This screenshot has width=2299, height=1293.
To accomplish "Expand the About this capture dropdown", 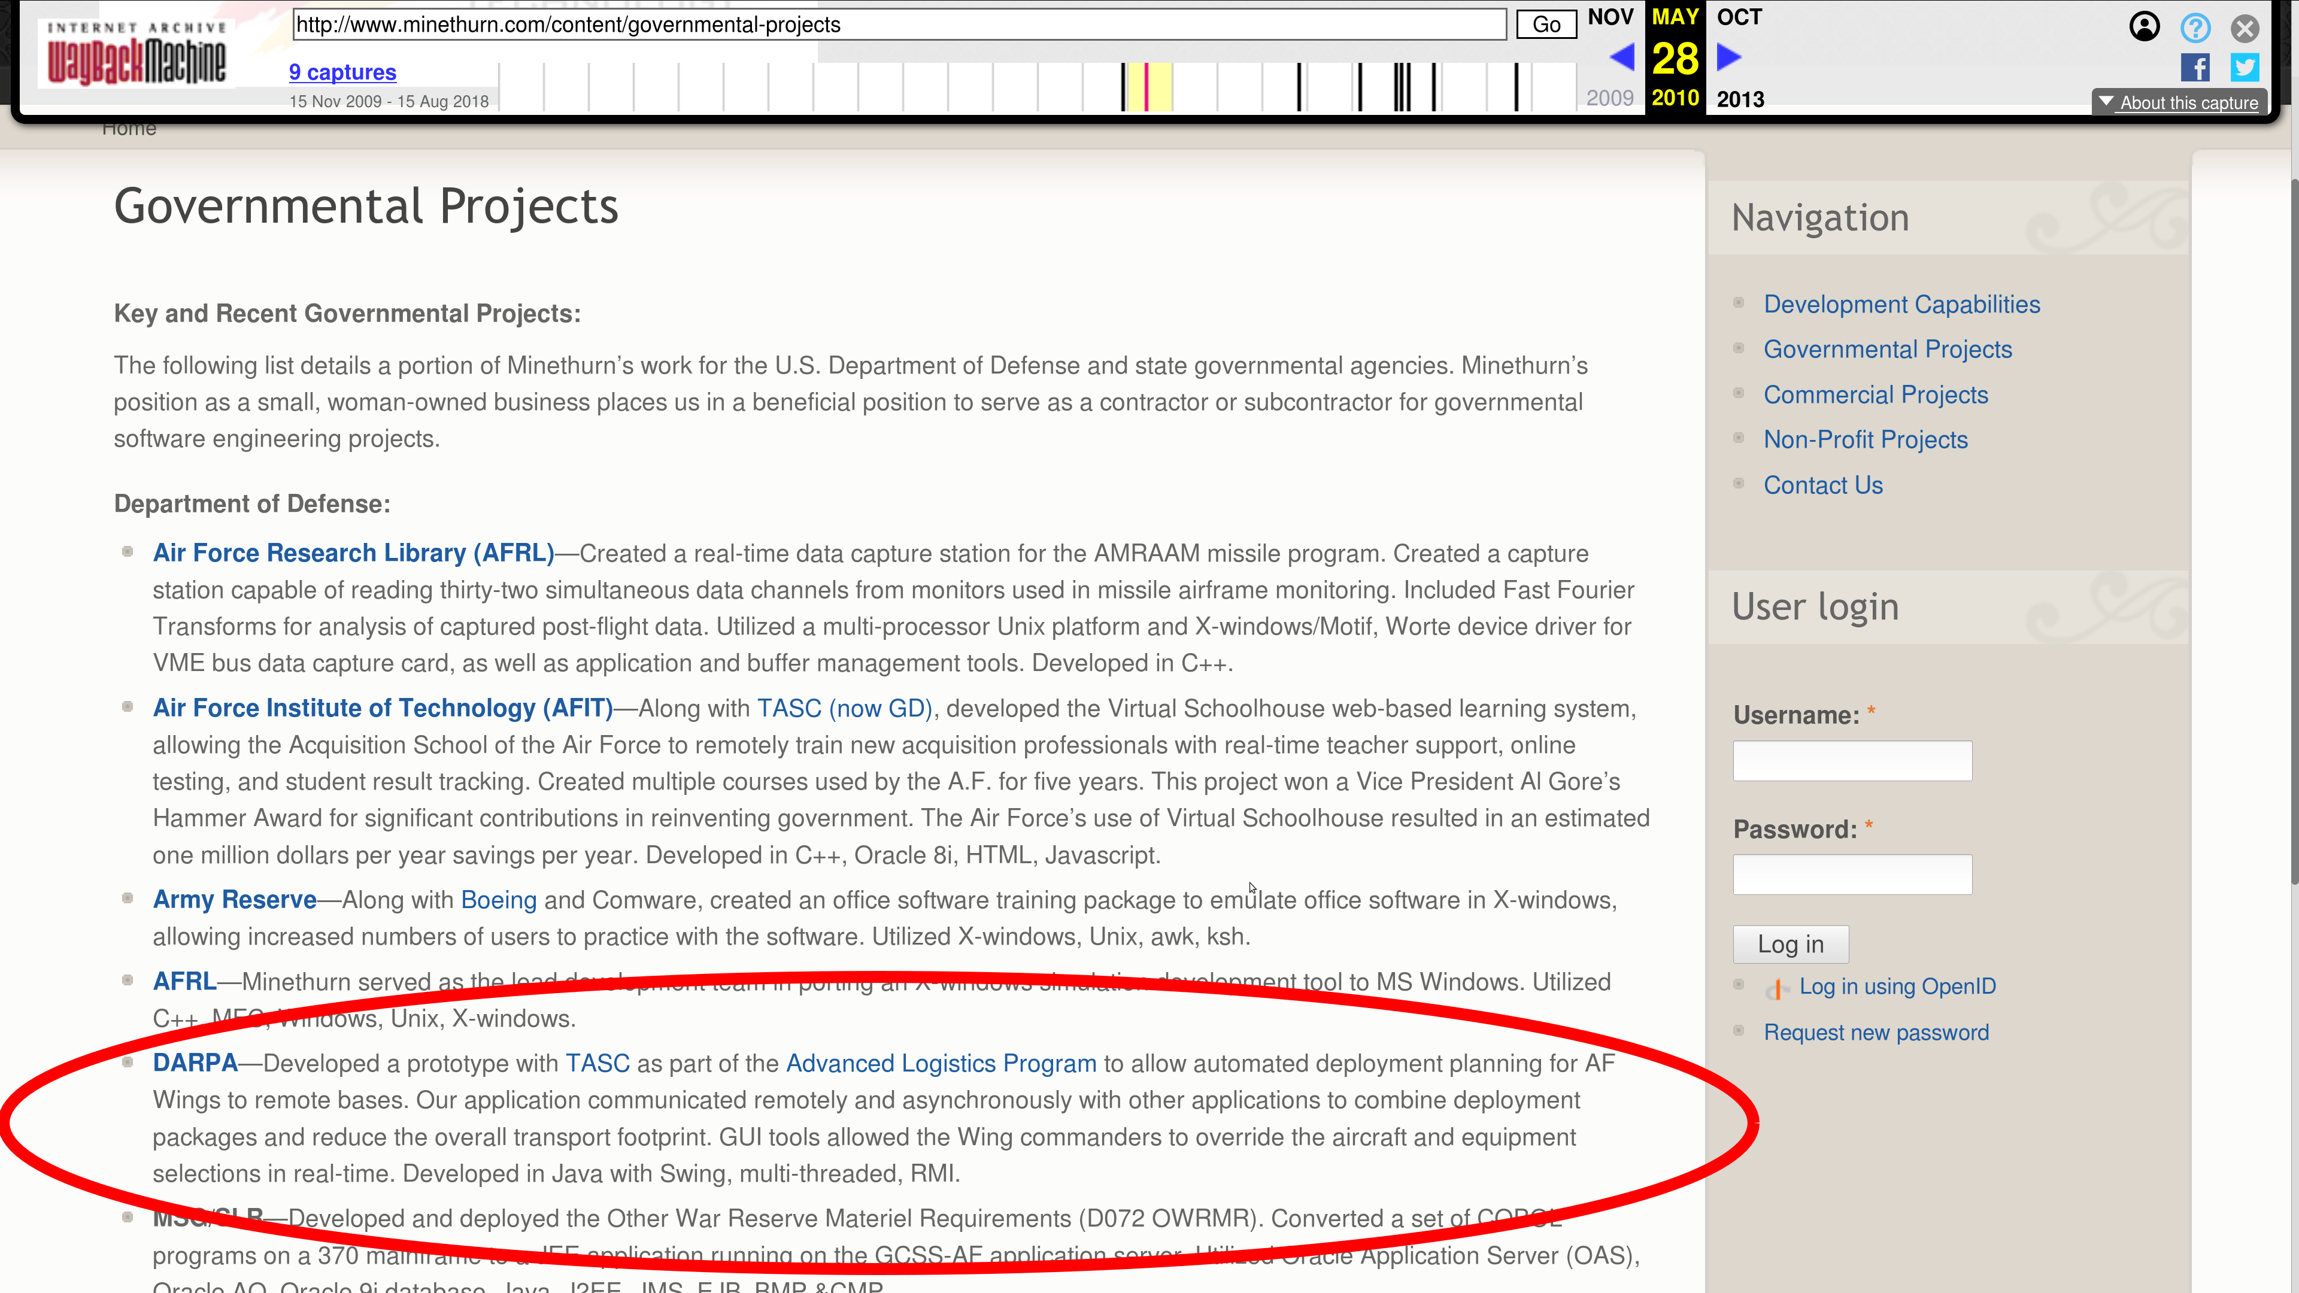I will click(x=2179, y=102).
